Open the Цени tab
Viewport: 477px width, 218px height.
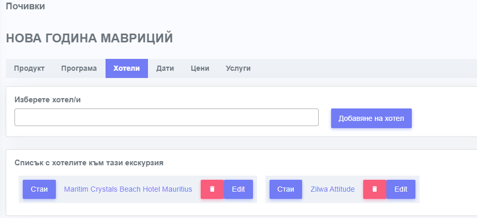[200, 68]
